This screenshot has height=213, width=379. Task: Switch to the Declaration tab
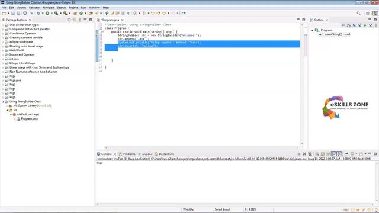tap(164, 154)
